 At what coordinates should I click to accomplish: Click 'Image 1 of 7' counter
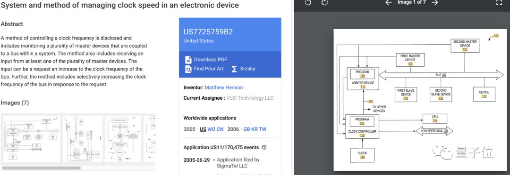point(411,3)
